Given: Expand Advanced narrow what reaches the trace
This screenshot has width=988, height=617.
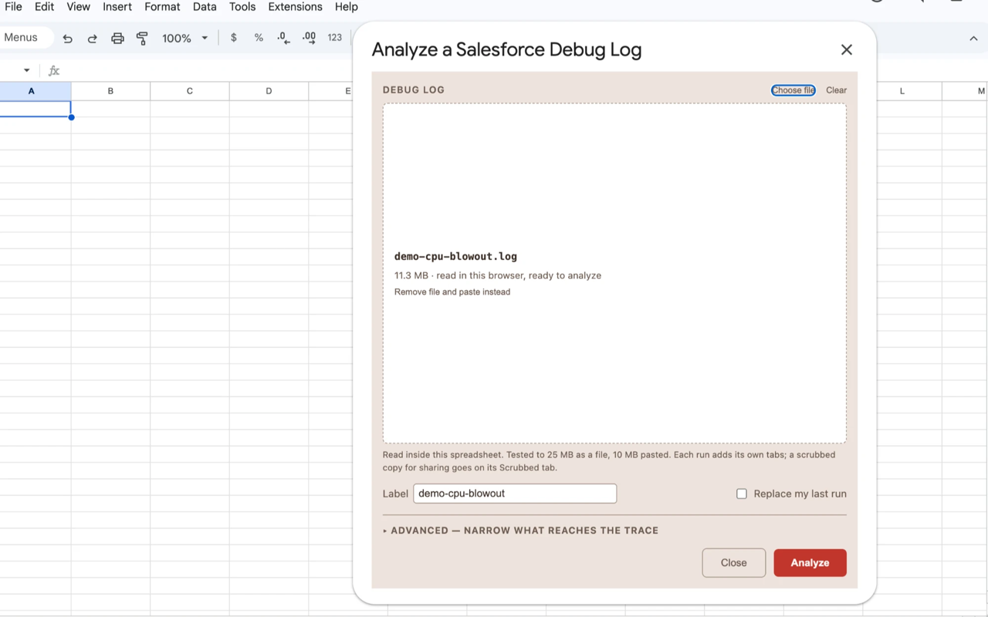Looking at the screenshot, I should 521,531.
